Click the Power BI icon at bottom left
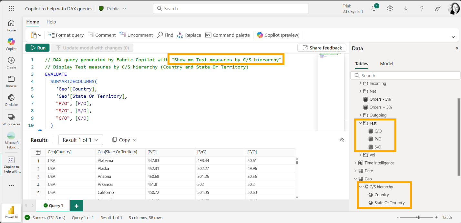Viewport: 461px width, 223px height. [11, 212]
